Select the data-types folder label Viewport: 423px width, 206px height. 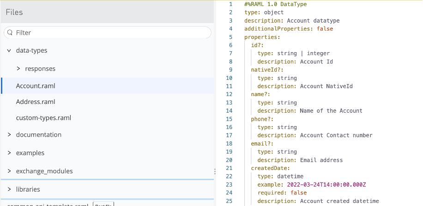tap(31, 50)
